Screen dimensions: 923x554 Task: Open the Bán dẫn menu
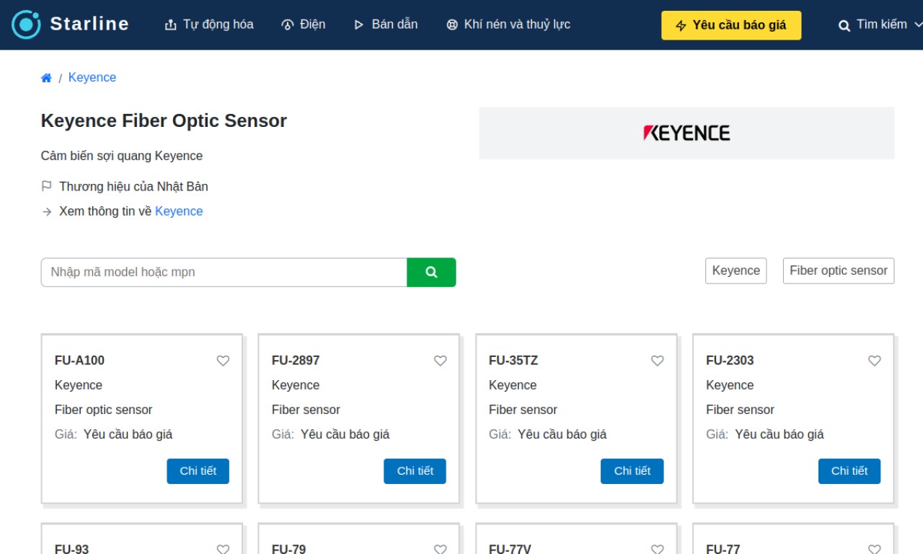coord(386,25)
